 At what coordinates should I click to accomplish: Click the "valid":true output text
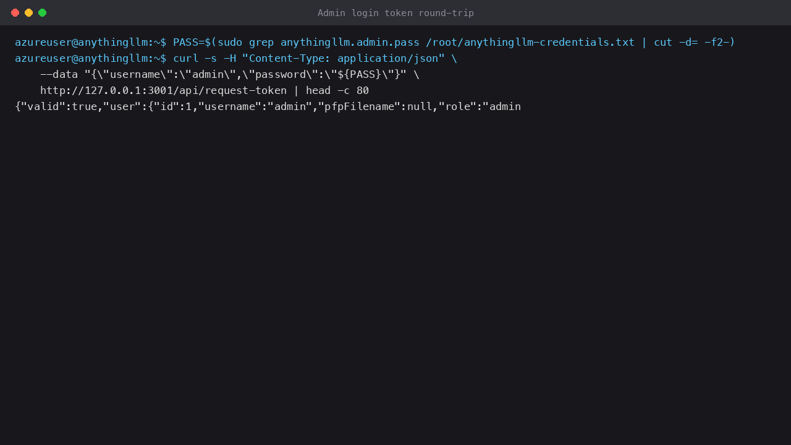59,106
